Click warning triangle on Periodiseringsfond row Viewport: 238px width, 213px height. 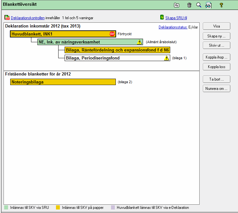pos(166,58)
